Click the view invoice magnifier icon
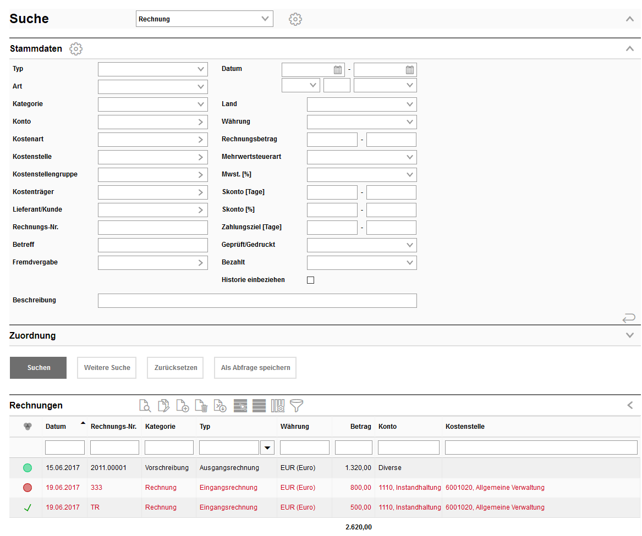 145,406
